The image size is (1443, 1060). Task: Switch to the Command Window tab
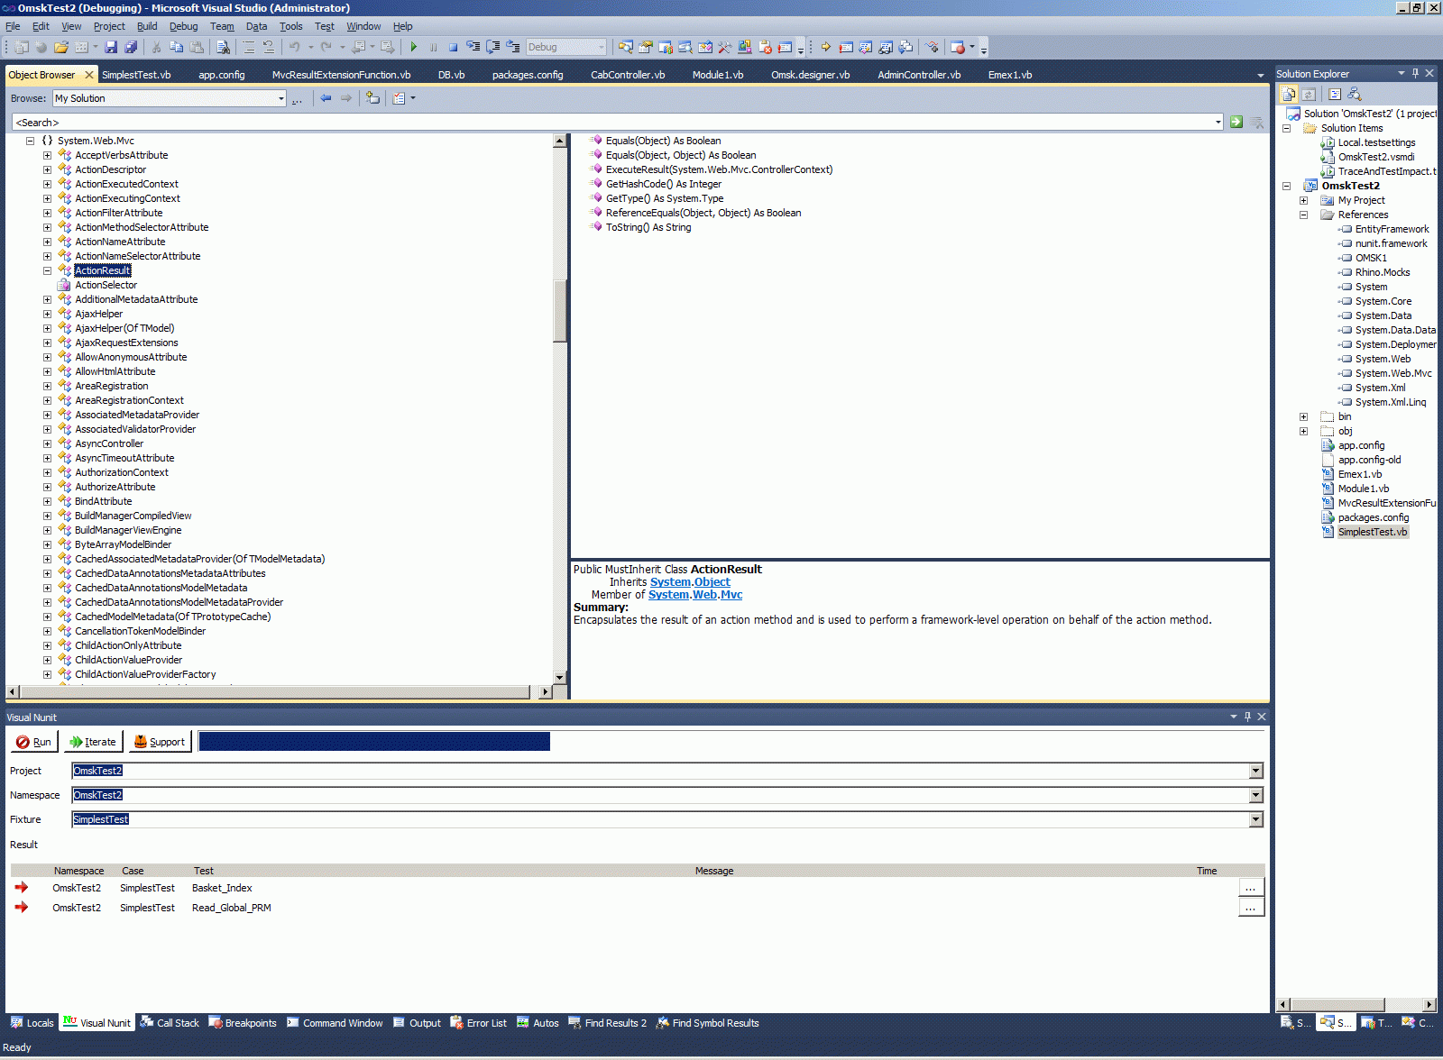click(335, 1023)
